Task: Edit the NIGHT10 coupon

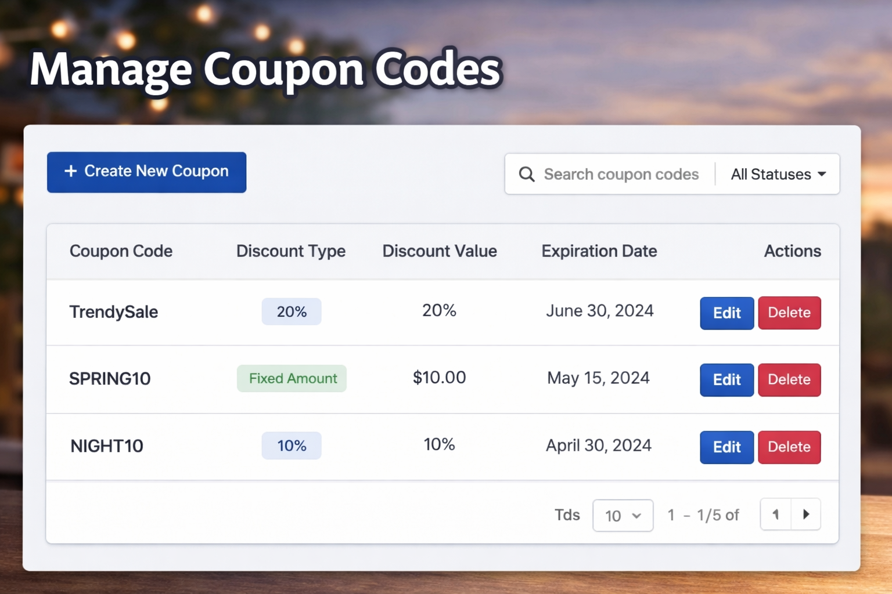Action: tap(726, 447)
